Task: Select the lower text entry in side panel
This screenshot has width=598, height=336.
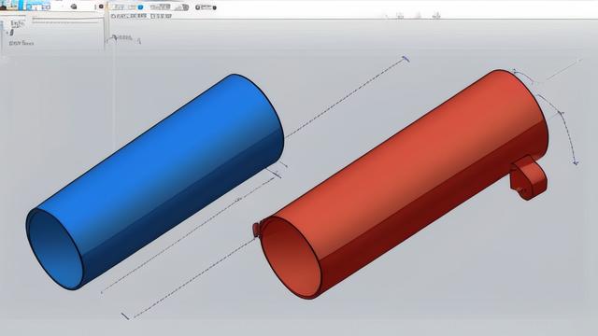Action: [x=21, y=43]
